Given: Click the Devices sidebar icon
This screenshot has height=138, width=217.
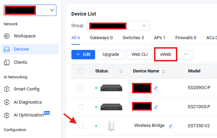Looking at the screenshot, I should point(7,49).
